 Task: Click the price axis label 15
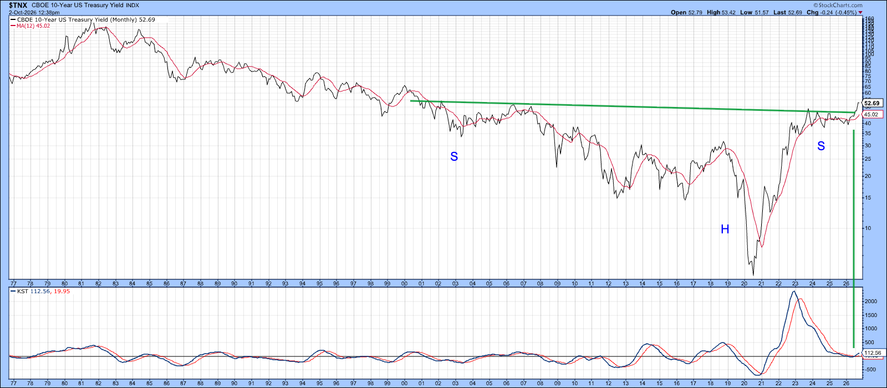point(868,198)
